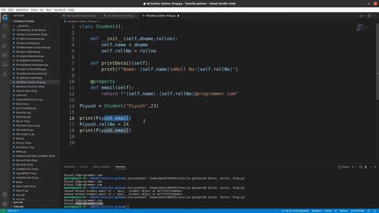
Task: Create a new terminal with plus icon
Action: click(353, 167)
